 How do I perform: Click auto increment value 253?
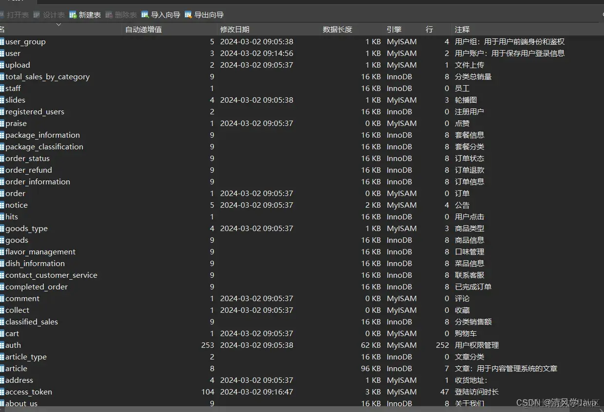pos(208,345)
